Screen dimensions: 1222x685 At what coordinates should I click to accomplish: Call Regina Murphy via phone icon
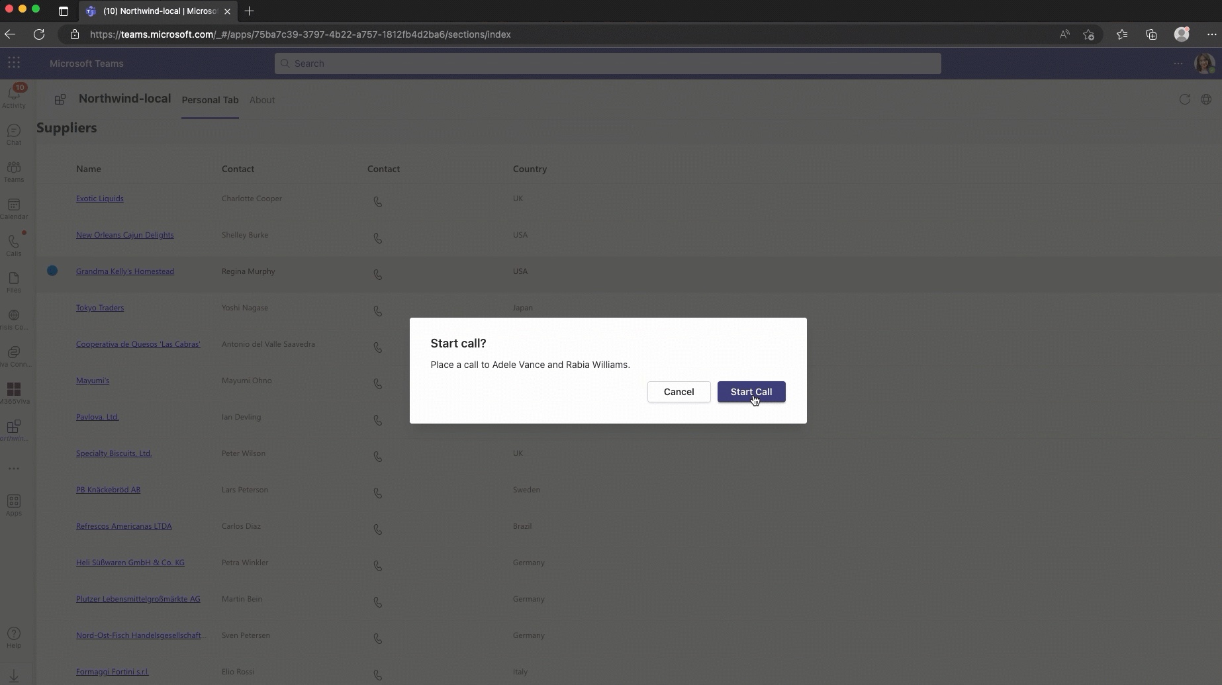pyautogui.click(x=378, y=275)
